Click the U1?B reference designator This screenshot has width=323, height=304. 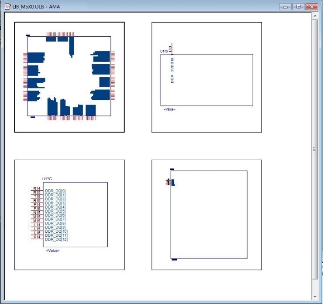point(164,51)
